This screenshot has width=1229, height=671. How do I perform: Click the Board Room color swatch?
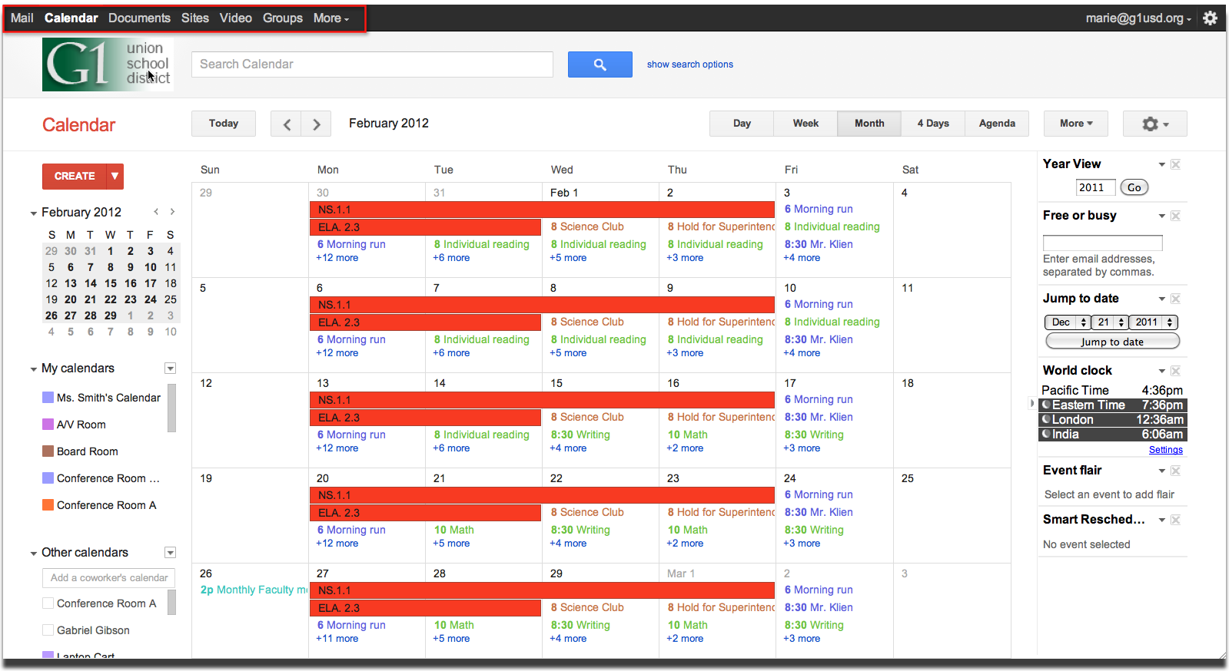pyautogui.click(x=48, y=451)
